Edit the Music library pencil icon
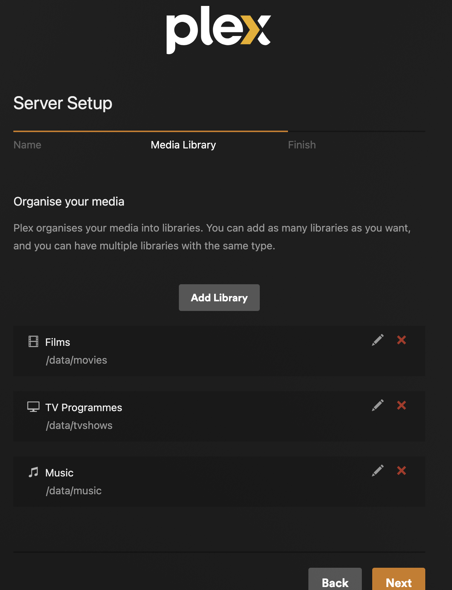The height and width of the screenshot is (590, 452). (378, 471)
